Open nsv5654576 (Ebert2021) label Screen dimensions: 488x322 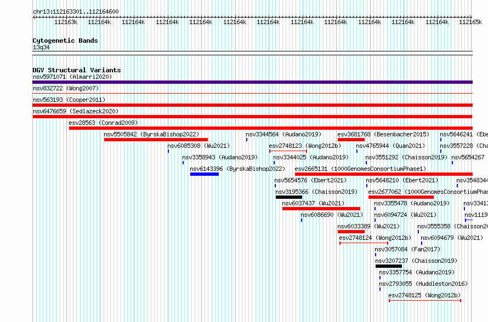click(310, 180)
